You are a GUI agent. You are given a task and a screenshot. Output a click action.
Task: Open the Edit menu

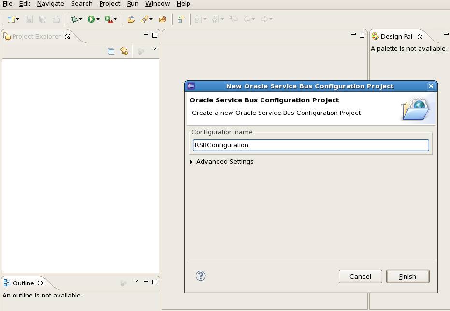tap(25, 4)
